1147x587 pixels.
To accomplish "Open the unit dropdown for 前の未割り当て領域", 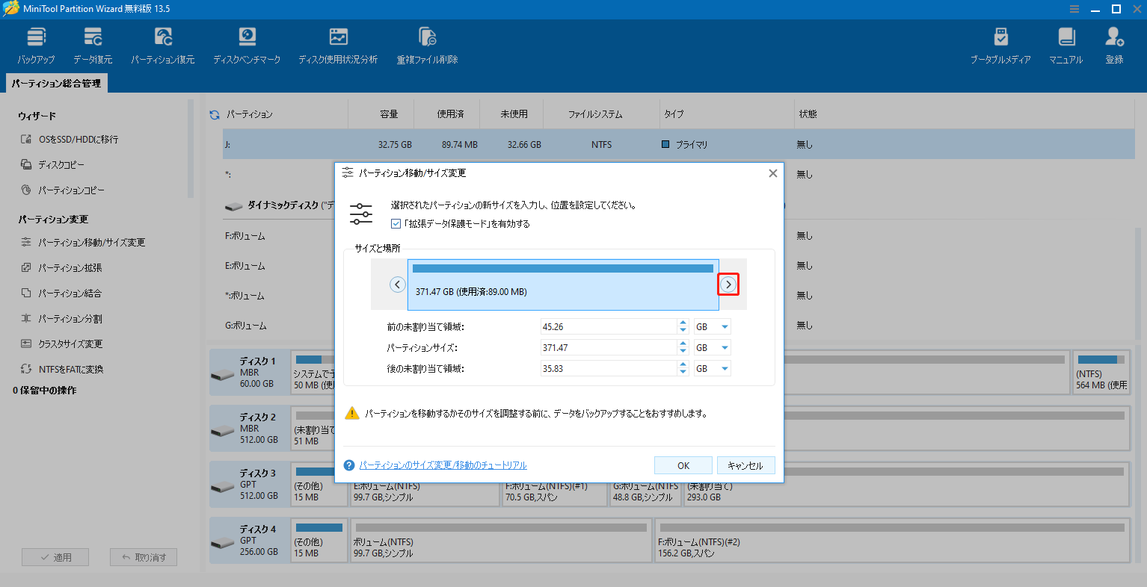I will [712, 326].
